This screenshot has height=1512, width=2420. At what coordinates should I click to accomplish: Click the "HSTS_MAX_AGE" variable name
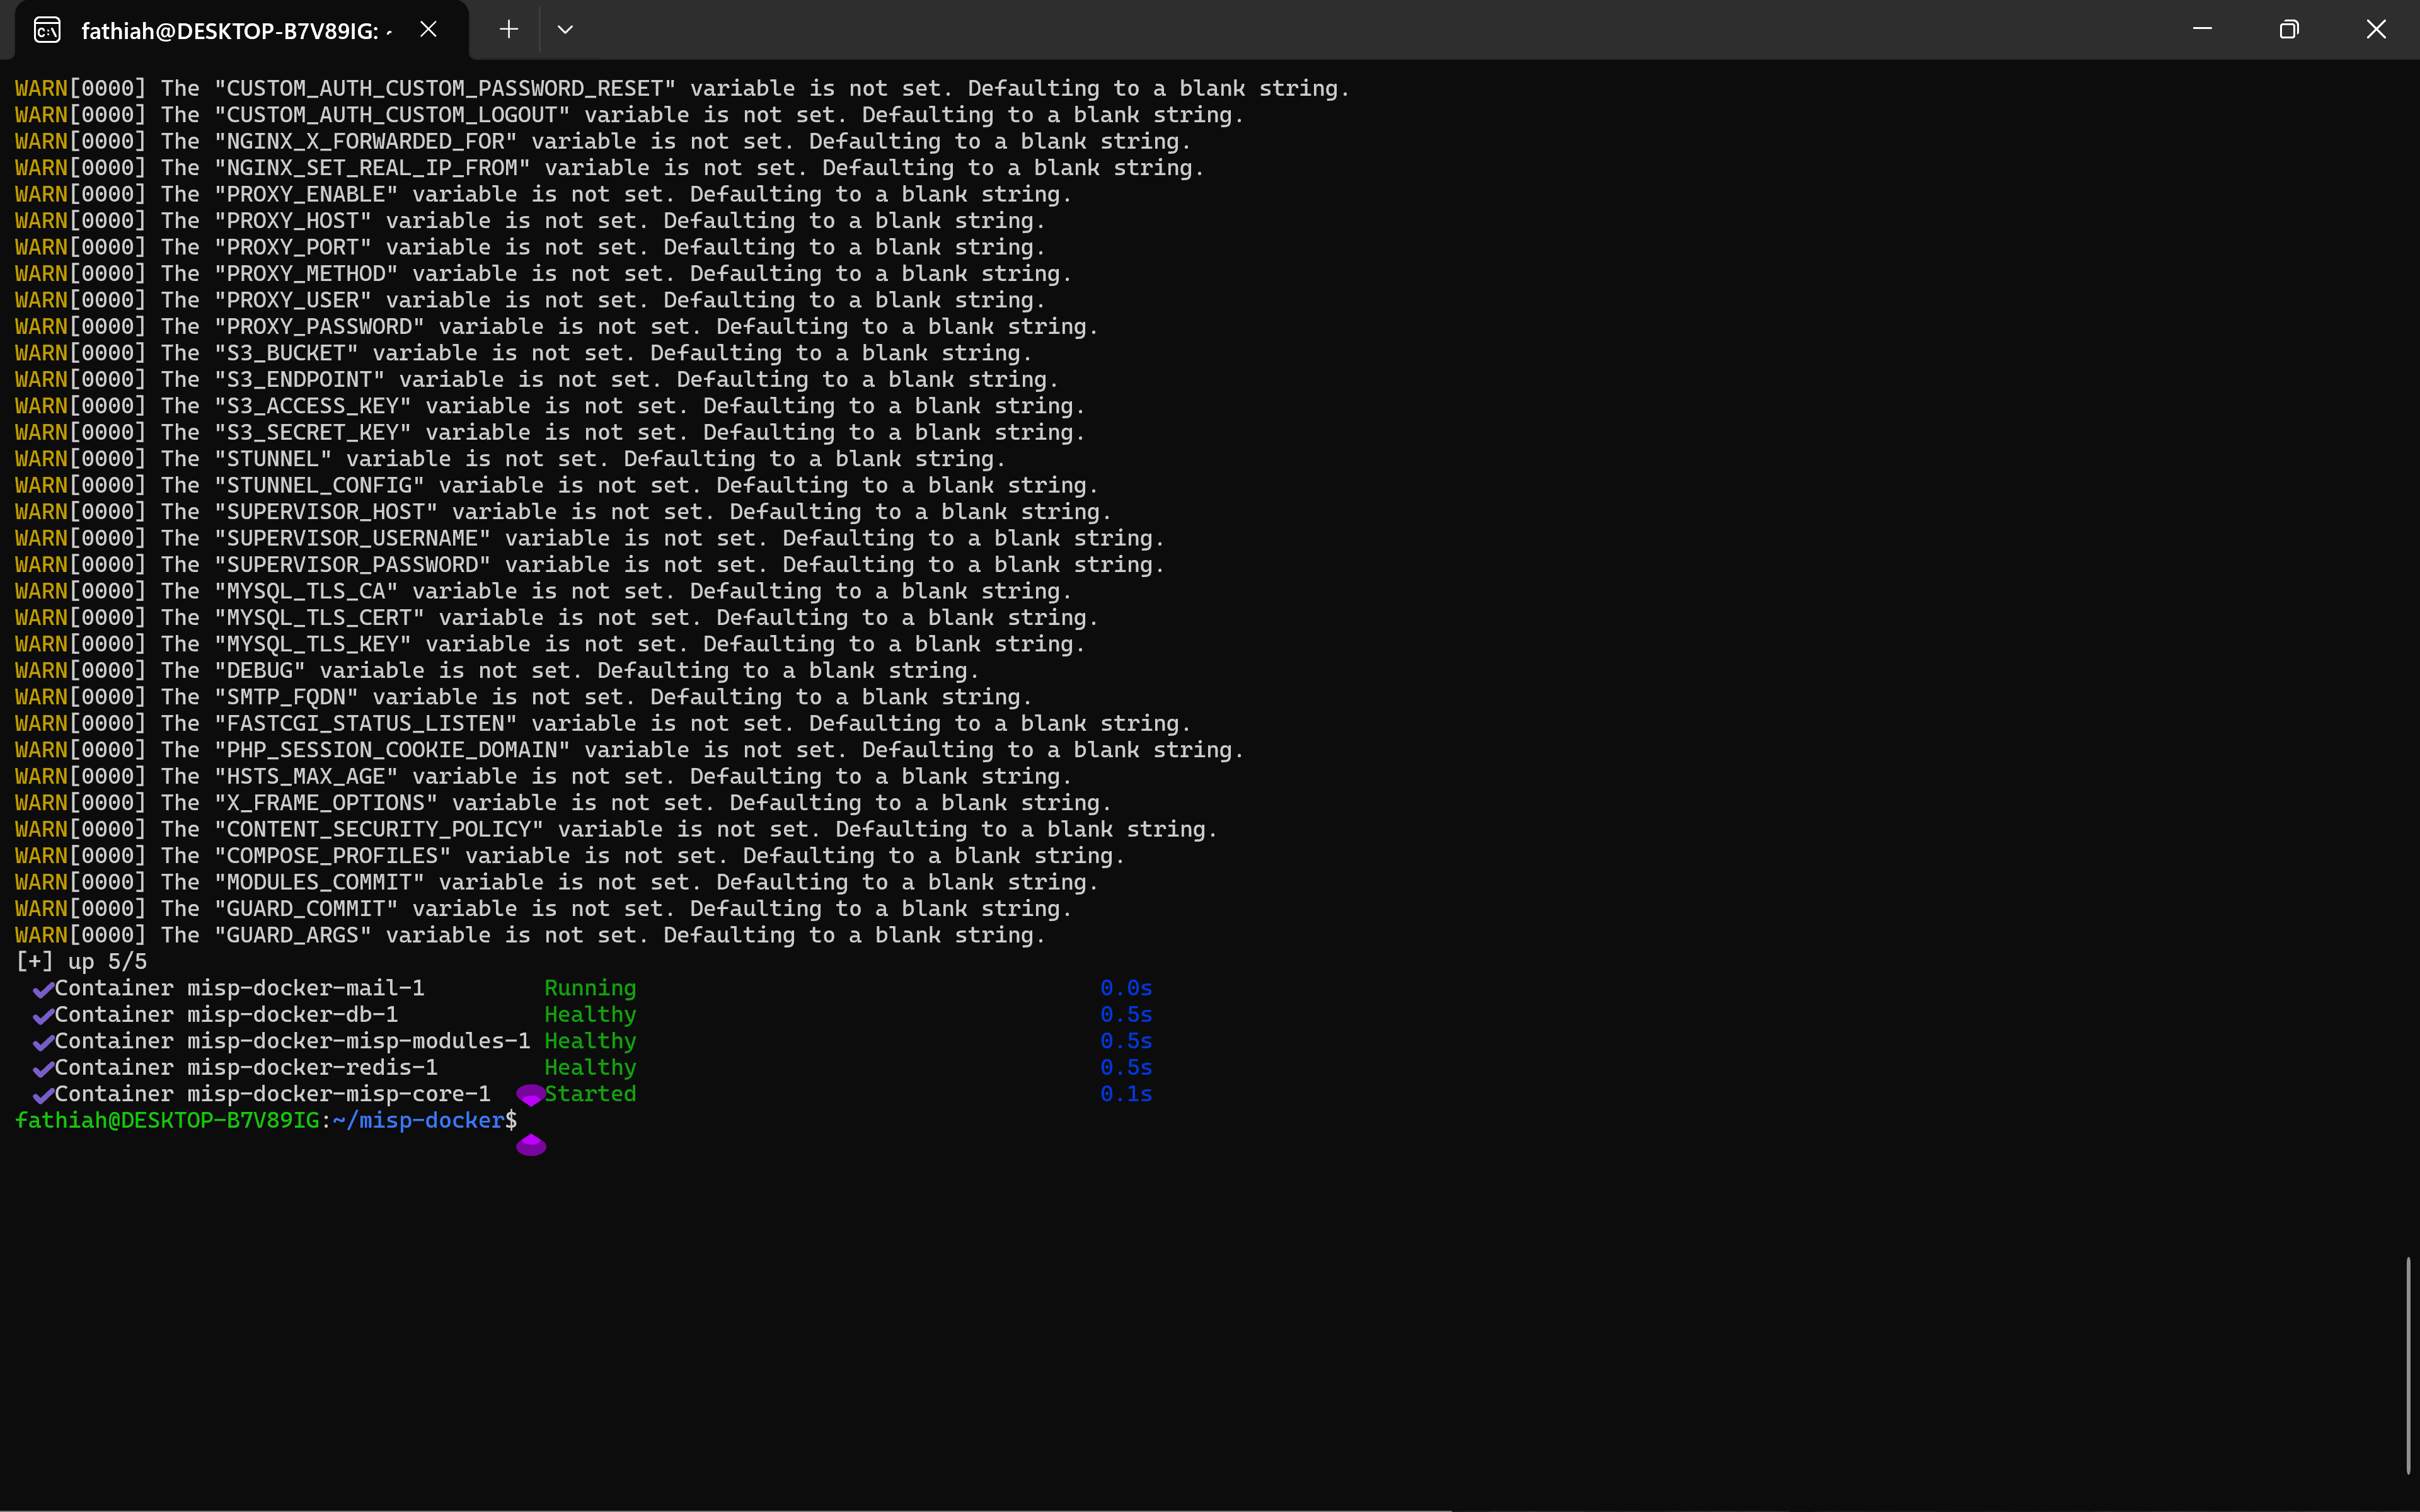pos(306,777)
